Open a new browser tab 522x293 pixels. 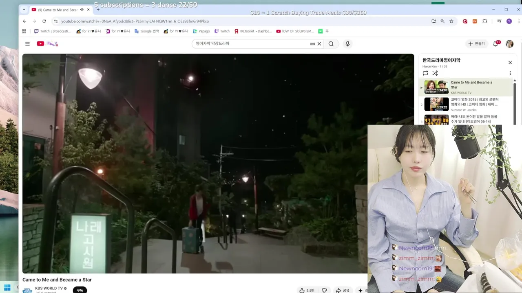click(x=98, y=10)
